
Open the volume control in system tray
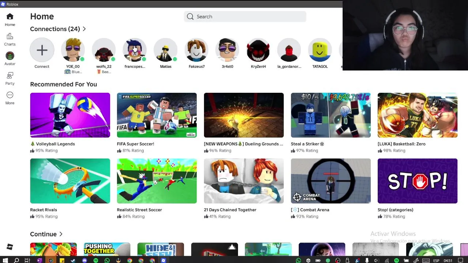pyautogui.click(x=377, y=260)
